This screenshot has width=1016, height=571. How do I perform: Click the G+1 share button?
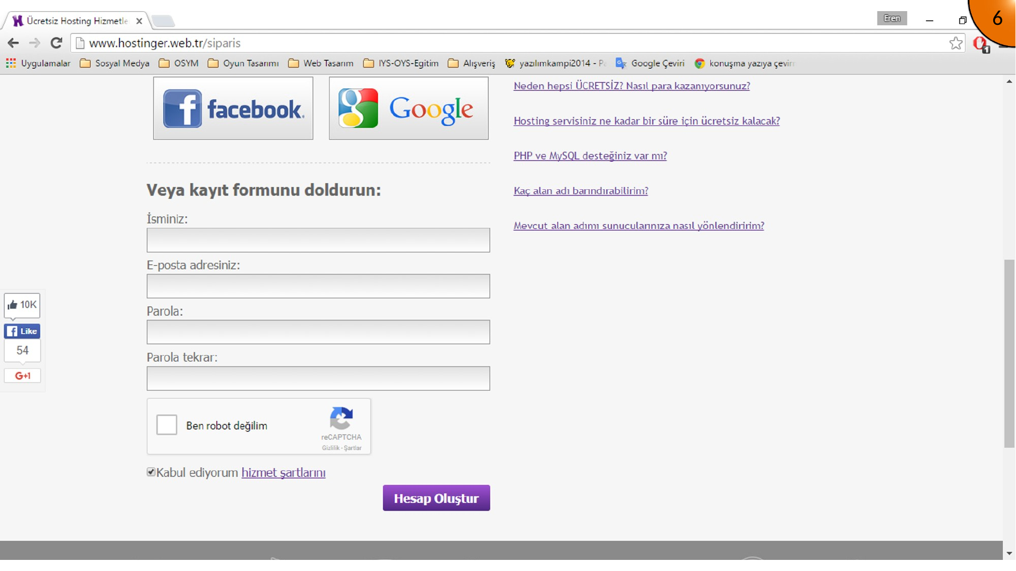pos(22,376)
